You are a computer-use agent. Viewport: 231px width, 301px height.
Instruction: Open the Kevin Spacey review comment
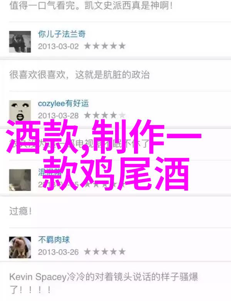[x=104, y=283]
